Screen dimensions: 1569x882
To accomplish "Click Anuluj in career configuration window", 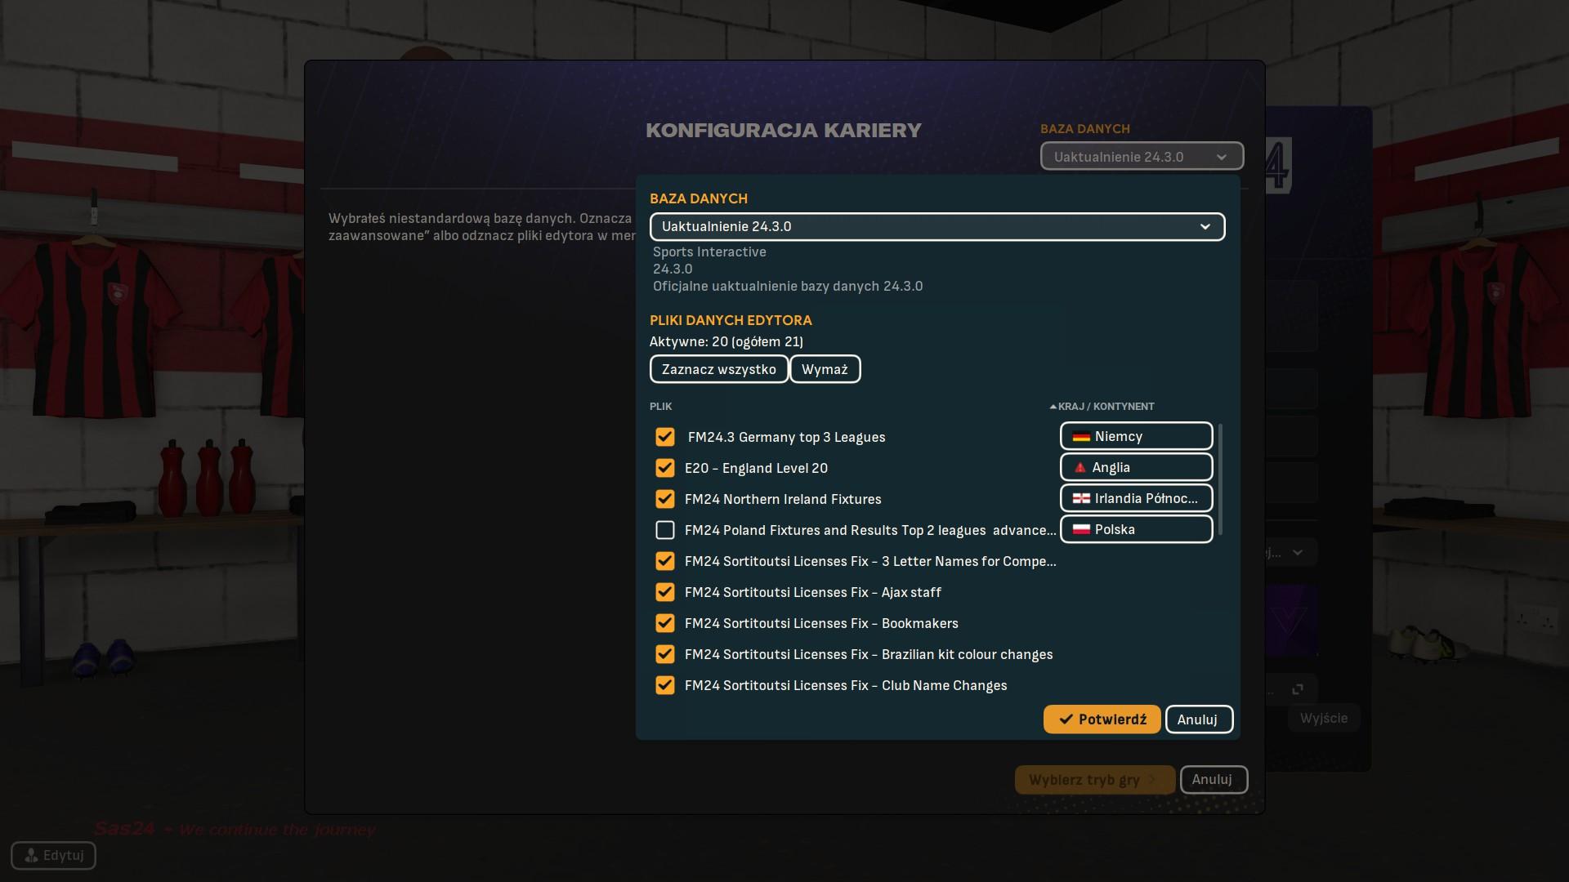I will tap(1213, 780).
